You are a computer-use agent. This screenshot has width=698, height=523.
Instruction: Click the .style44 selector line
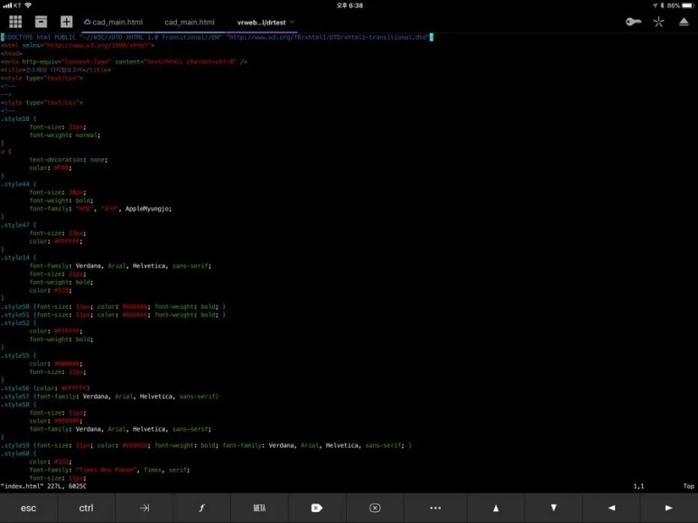coord(19,184)
